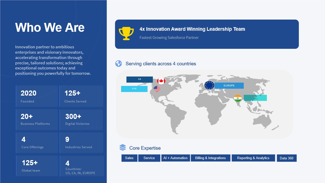This screenshot has width=325, height=183.
Task: Click the Billing & Integrations button
Action: pos(210,158)
